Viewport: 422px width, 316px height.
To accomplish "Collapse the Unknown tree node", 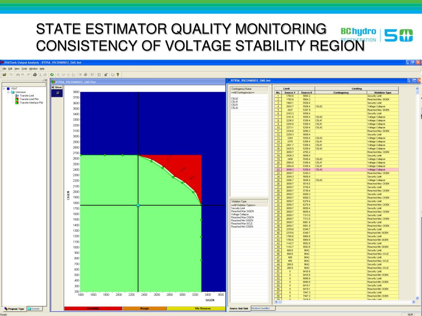I will click(8, 92).
